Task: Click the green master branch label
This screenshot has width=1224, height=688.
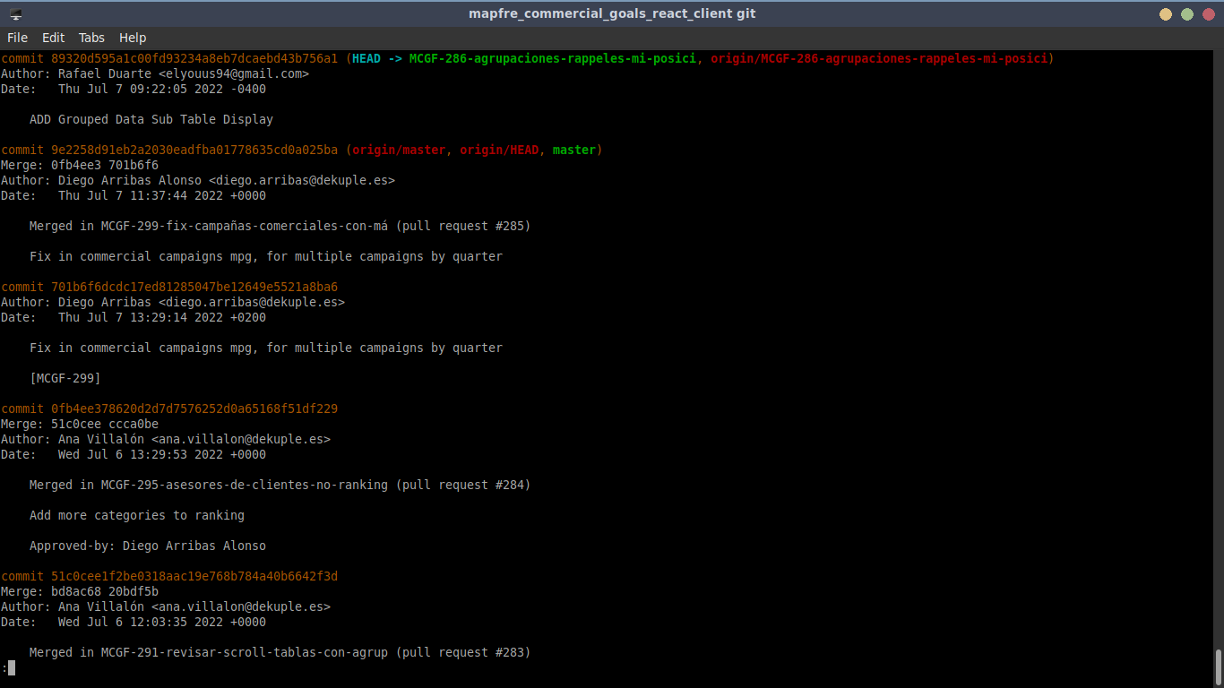Action: (573, 150)
